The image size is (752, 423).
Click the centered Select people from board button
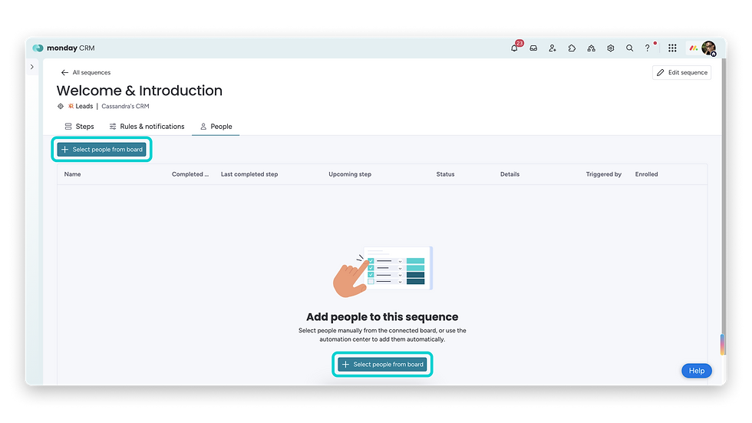382,364
